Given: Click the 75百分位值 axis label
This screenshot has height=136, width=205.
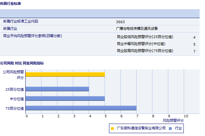Looking at the screenshot, I should pos(15,108).
